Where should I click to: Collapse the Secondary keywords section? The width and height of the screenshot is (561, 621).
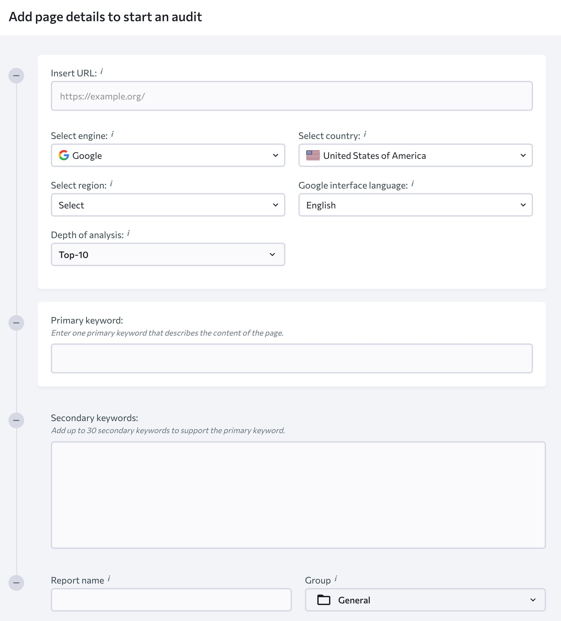coord(16,420)
